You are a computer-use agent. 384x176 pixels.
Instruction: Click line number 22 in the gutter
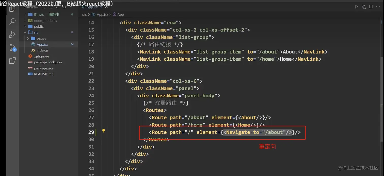pos(91,81)
